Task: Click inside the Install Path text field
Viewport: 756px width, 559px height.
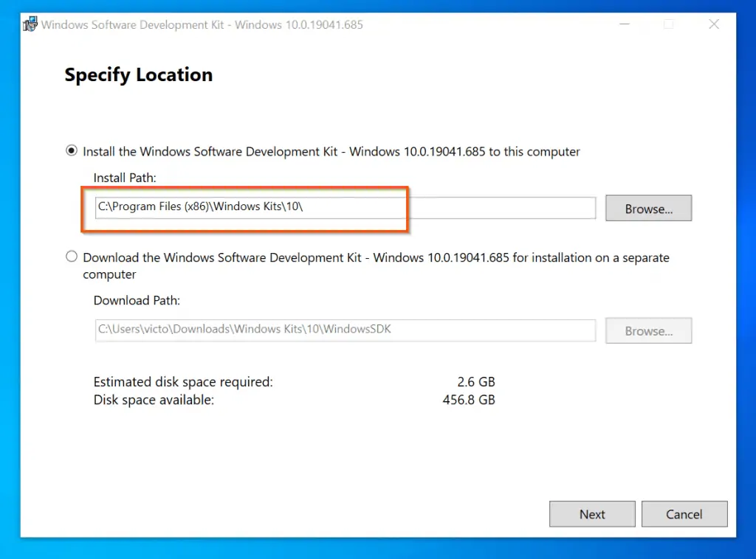Action: (345, 208)
